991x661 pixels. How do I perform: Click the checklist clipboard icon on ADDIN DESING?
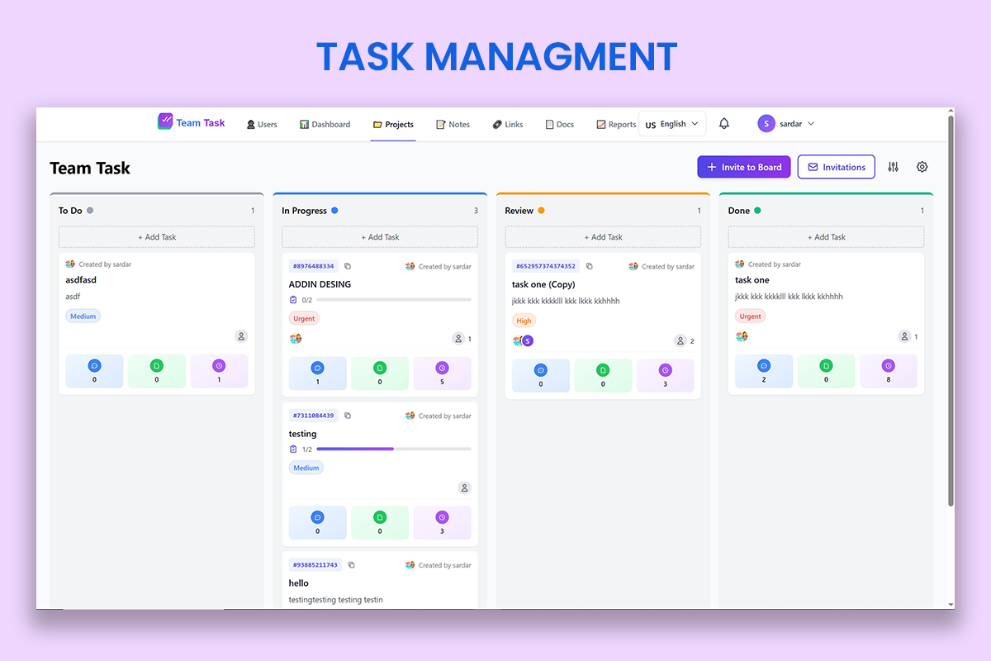pos(293,299)
